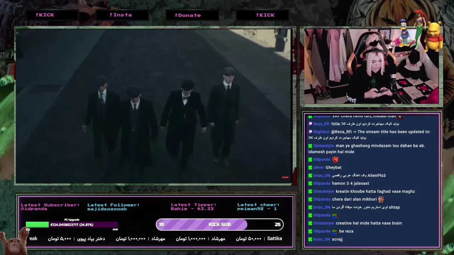The width and height of the screenshot is (454, 255).
Task: Click the 'PC Upgrade' goal label
Action: 72,220
